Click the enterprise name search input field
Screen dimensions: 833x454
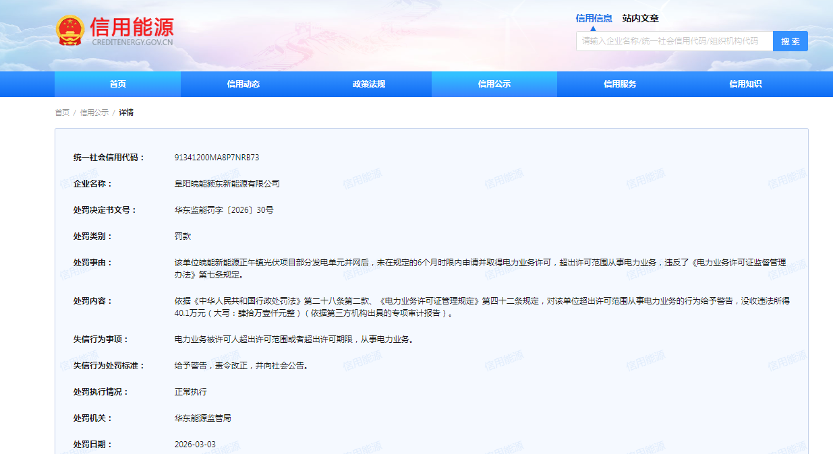[674, 41]
